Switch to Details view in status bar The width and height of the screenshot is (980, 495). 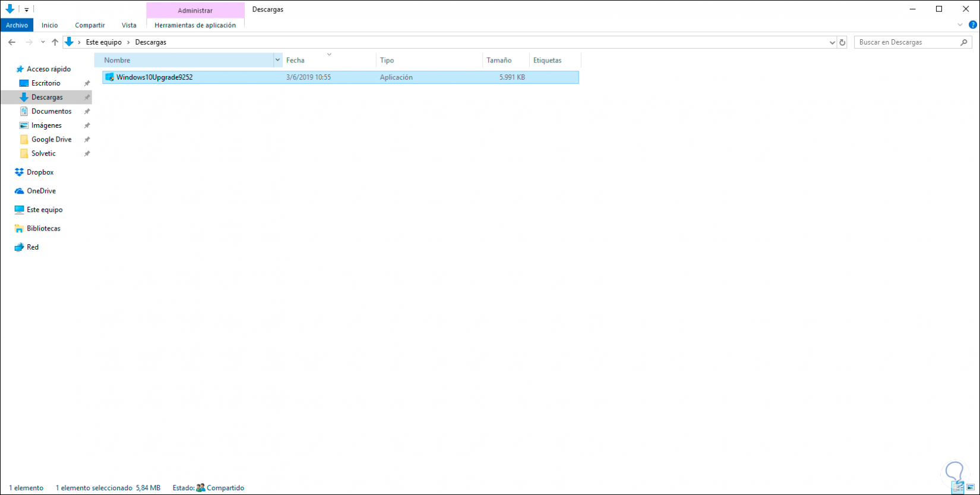(x=958, y=488)
